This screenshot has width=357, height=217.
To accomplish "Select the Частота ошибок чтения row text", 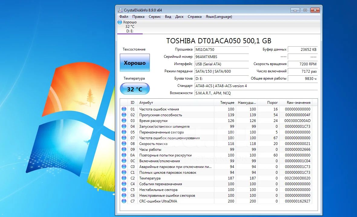I will click(x=159, y=109).
